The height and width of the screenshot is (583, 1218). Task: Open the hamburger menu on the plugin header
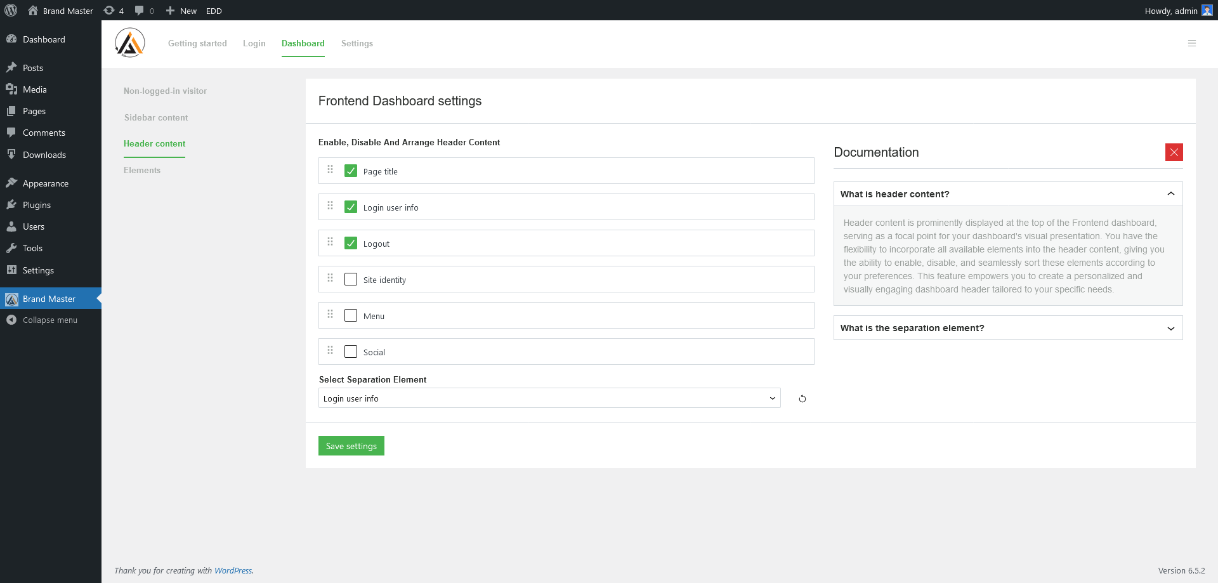(x=1192, y=43)
